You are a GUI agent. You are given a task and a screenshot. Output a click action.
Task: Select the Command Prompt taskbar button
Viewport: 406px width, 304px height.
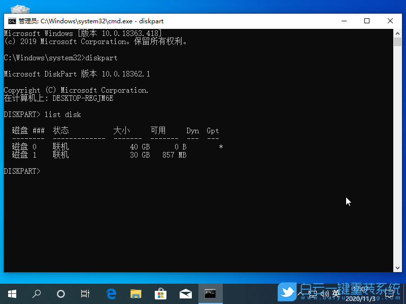point(210,293)
